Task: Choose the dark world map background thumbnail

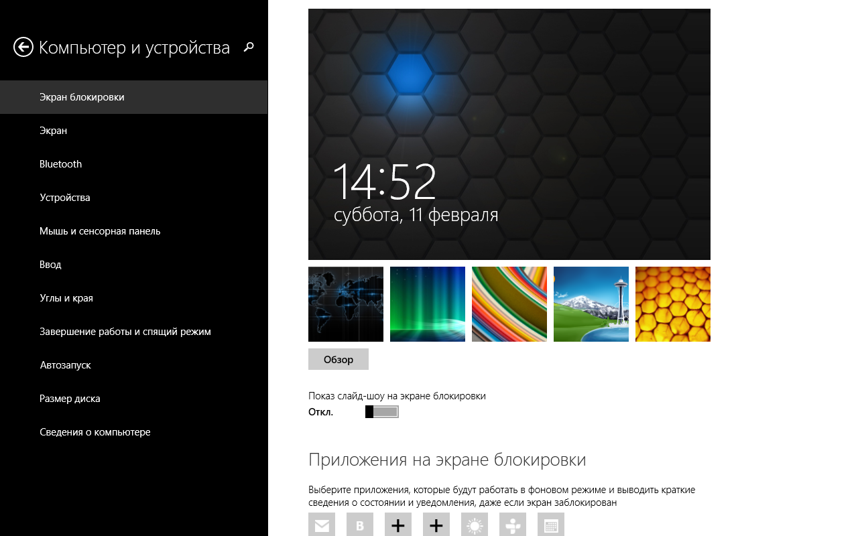Action: point(346,304)
